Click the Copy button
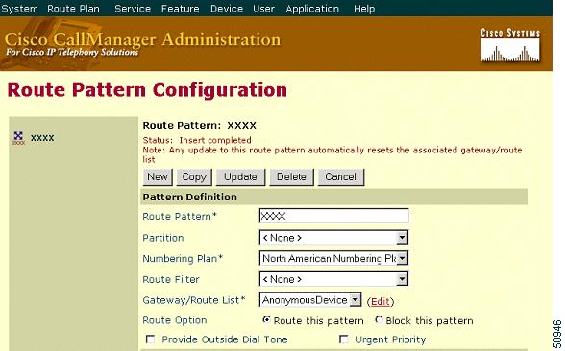This screenshot has width=565, height=351. point(194,176)
